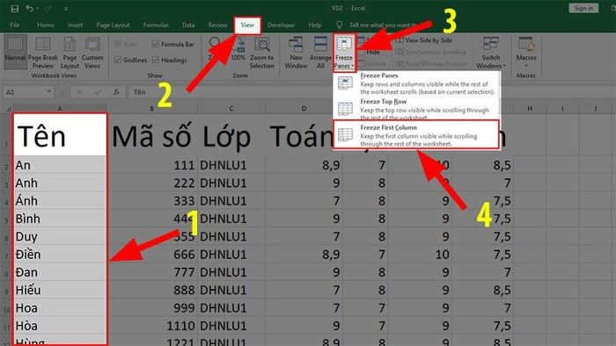
Task: Click the Undo arrow icon
Action: click(x=29, y=8)
